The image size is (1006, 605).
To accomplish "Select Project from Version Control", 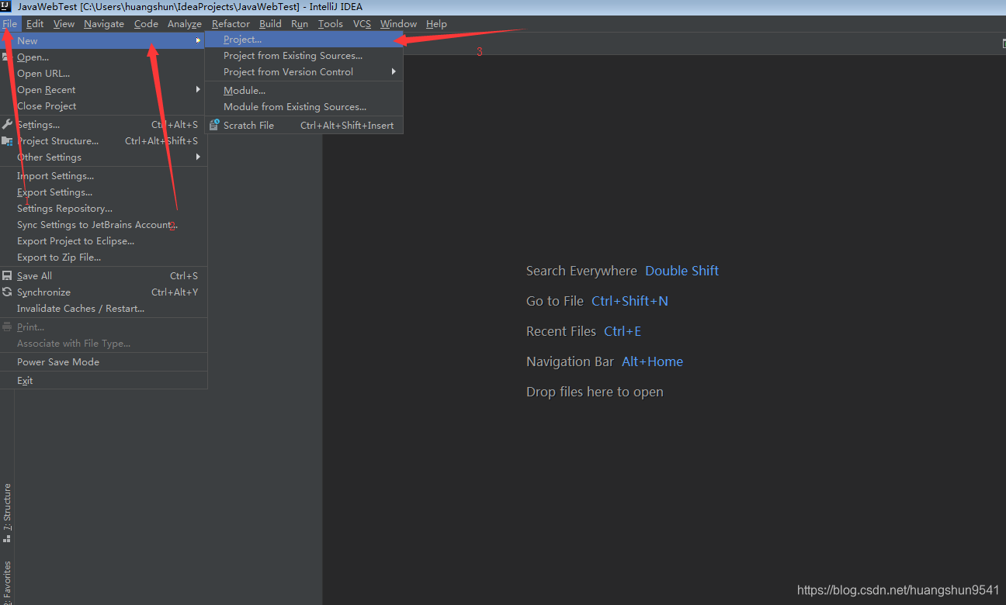I will click(304, 71).
